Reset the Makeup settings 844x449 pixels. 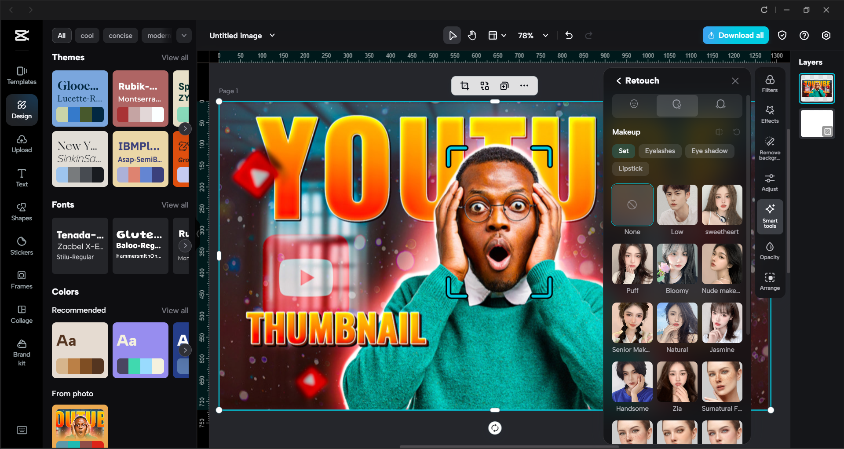(x=736, y=132)
